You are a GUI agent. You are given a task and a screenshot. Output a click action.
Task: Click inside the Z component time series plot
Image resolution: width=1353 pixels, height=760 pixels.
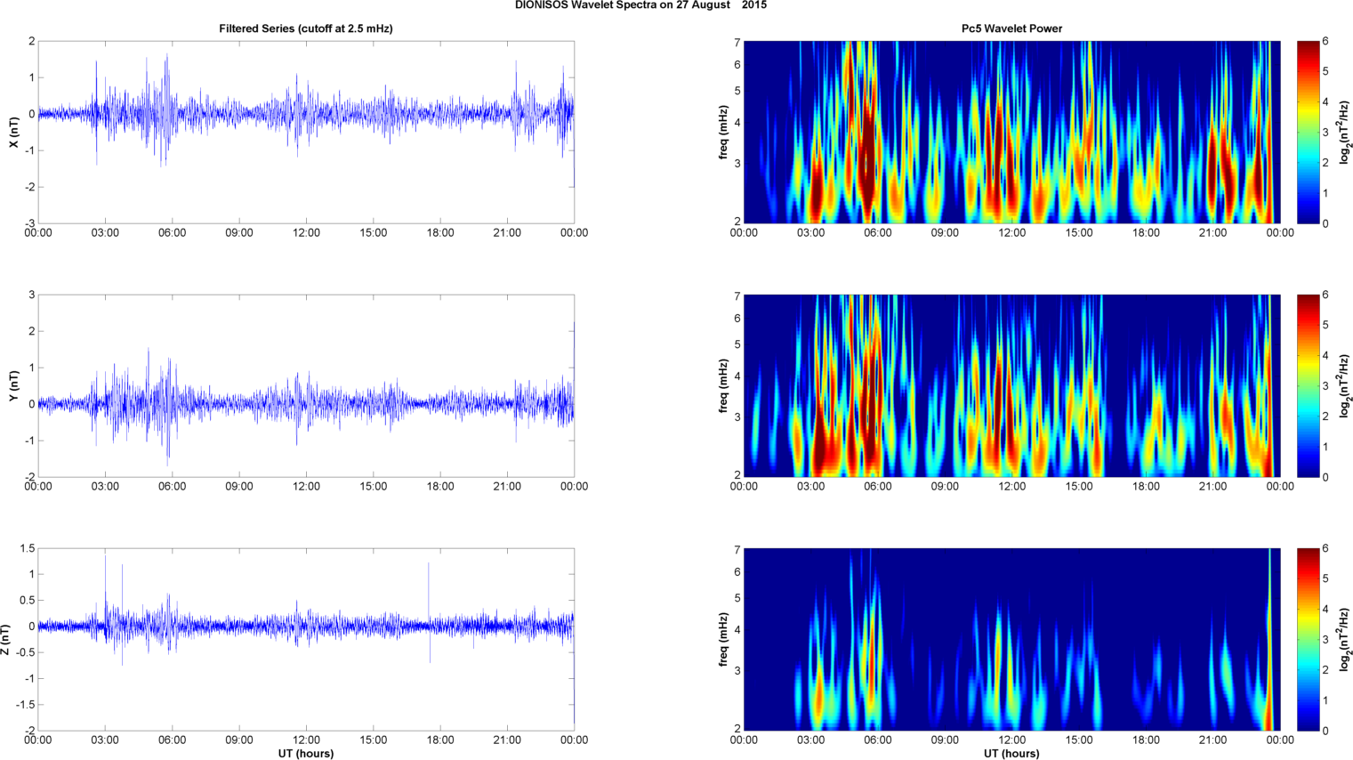[x=306, y=639]
